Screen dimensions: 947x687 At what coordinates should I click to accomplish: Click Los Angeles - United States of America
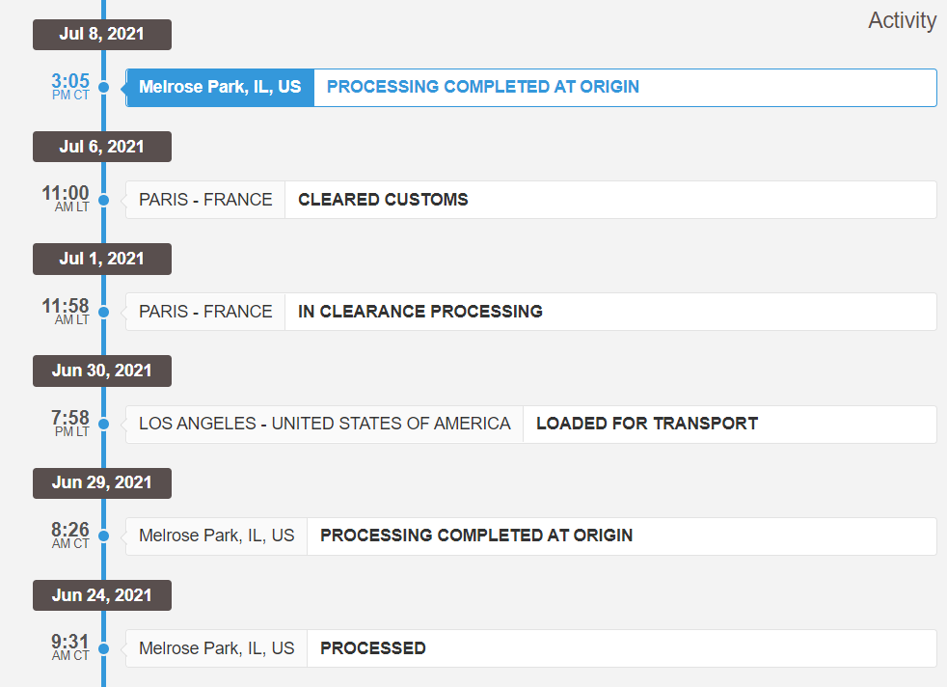pos(325,424)
